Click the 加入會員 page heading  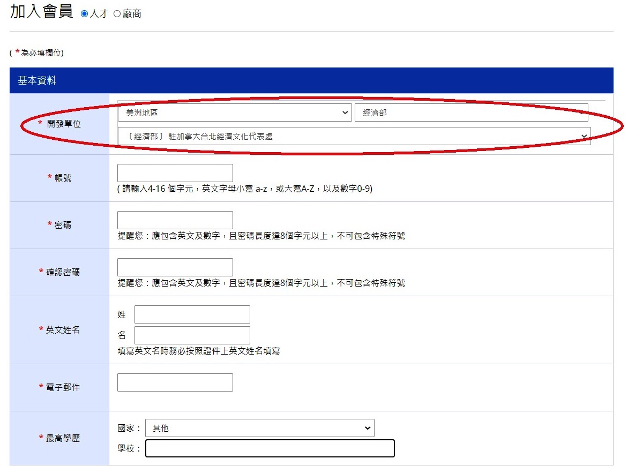tap(41, 12)
